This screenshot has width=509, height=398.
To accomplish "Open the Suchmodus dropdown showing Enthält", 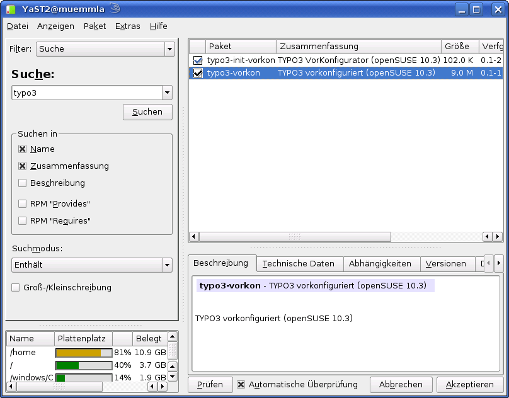I will [x=91, y=265].
